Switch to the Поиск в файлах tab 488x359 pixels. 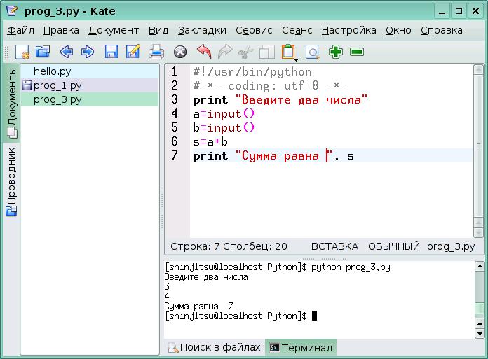pyautogui.click(x=214, y=347)
